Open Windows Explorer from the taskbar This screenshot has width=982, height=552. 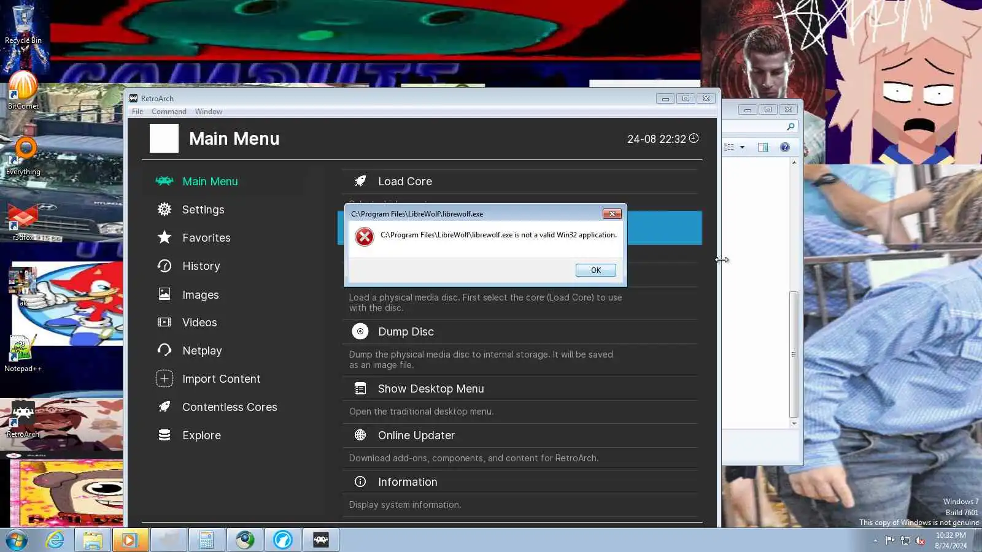[x=93, y=540]
